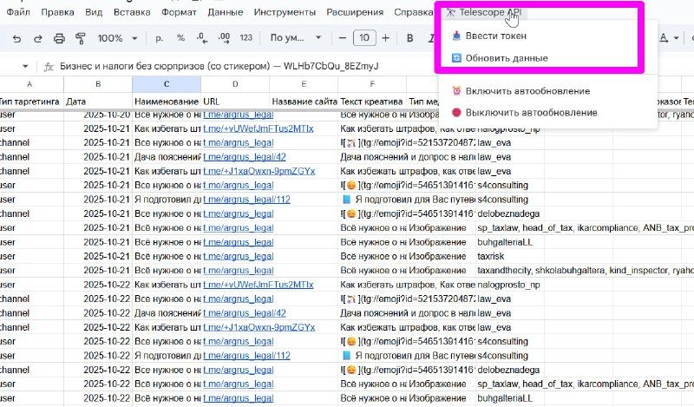Open the Файл menu

18,12
